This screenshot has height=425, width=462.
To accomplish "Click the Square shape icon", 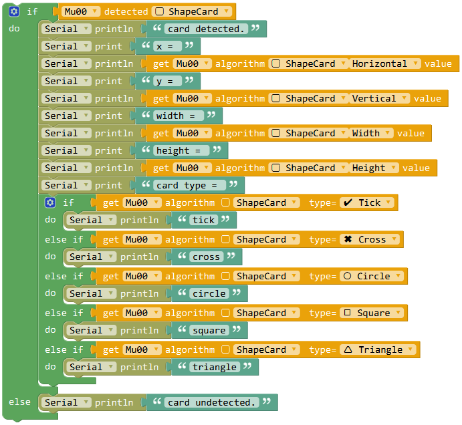I will 348,313.
